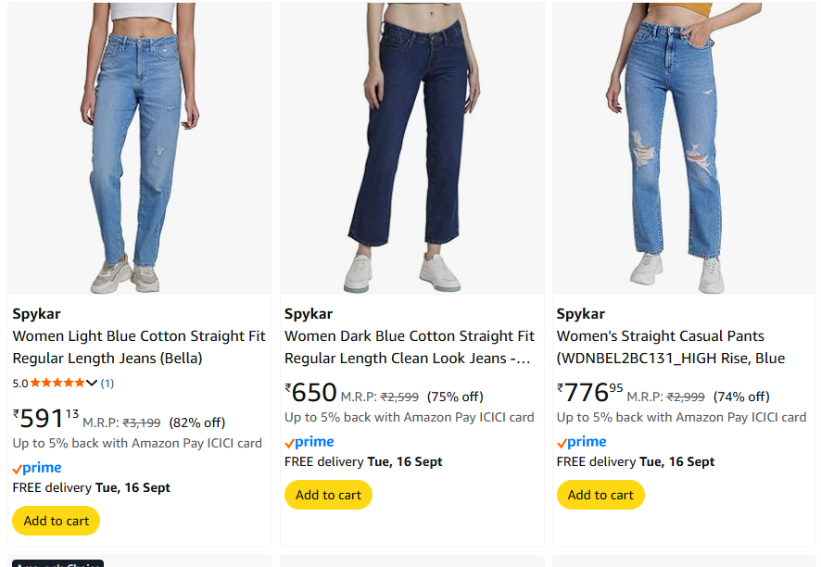Click the Prime badge under ₹591 jeans
821x567 pixels.
point(37,468)
